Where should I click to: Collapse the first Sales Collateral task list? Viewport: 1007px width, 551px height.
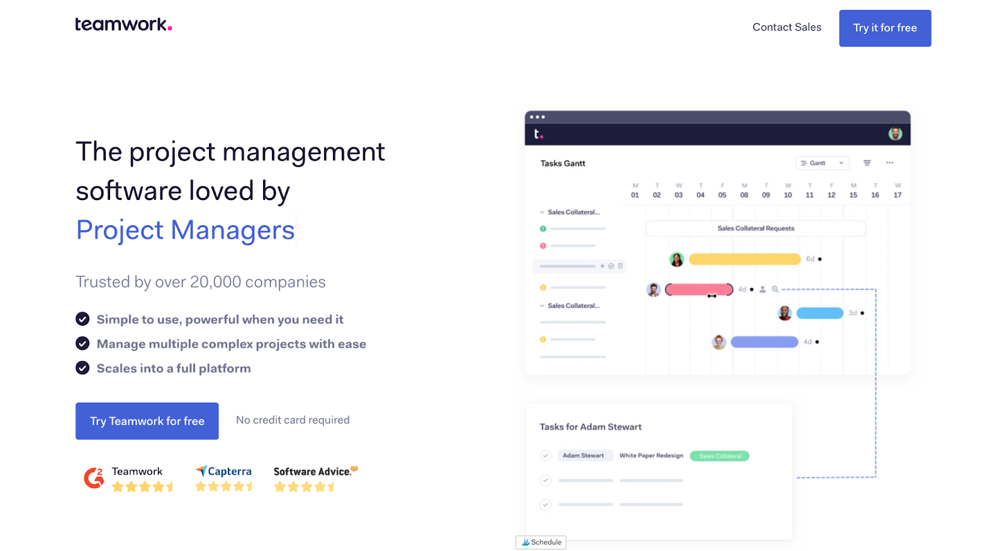[542, 213]
